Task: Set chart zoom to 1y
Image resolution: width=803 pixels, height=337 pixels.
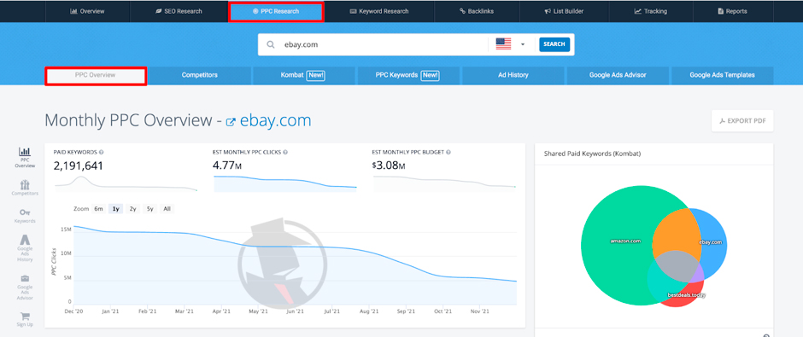Action: 115,209
